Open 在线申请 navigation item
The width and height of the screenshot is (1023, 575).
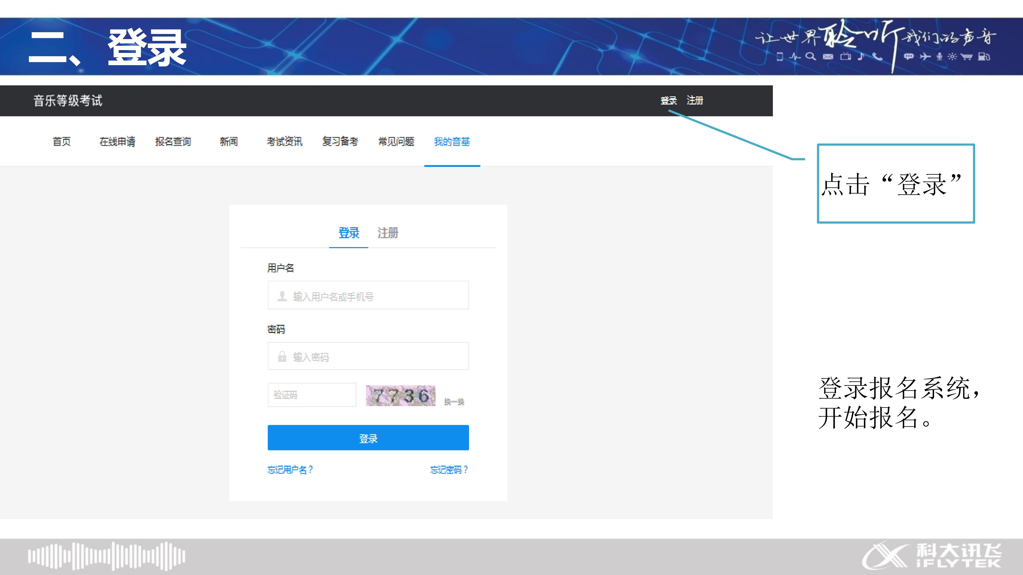[x=117, y=142]
